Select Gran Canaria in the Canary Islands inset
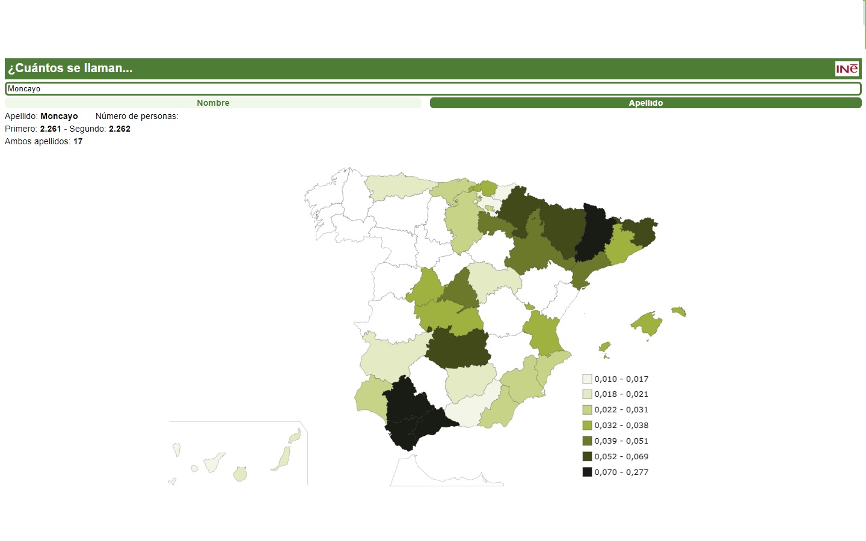 (240, 474)
